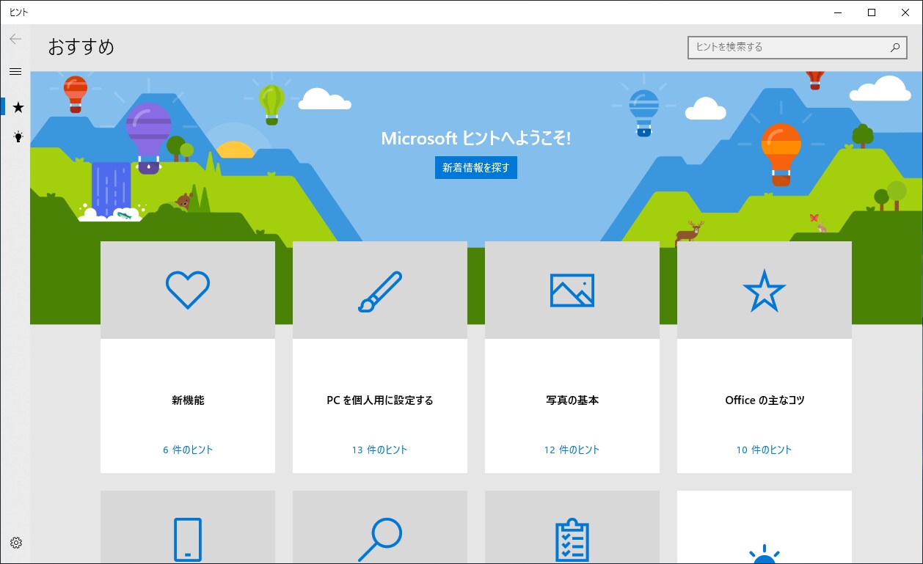Minimize the ヒント window
The image size is (923, 564).
tap(838, 12)
